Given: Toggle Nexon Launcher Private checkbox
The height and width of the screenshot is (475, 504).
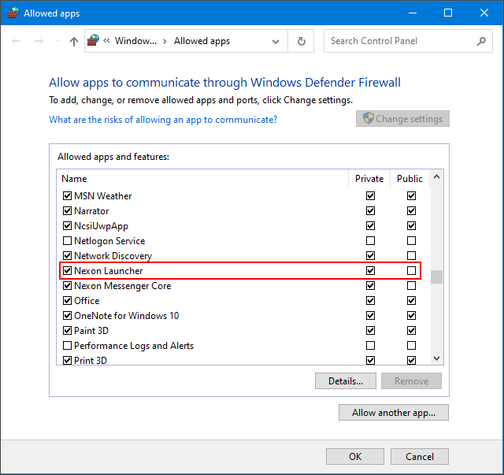Looking at the screenshot, I should (370, 271).
